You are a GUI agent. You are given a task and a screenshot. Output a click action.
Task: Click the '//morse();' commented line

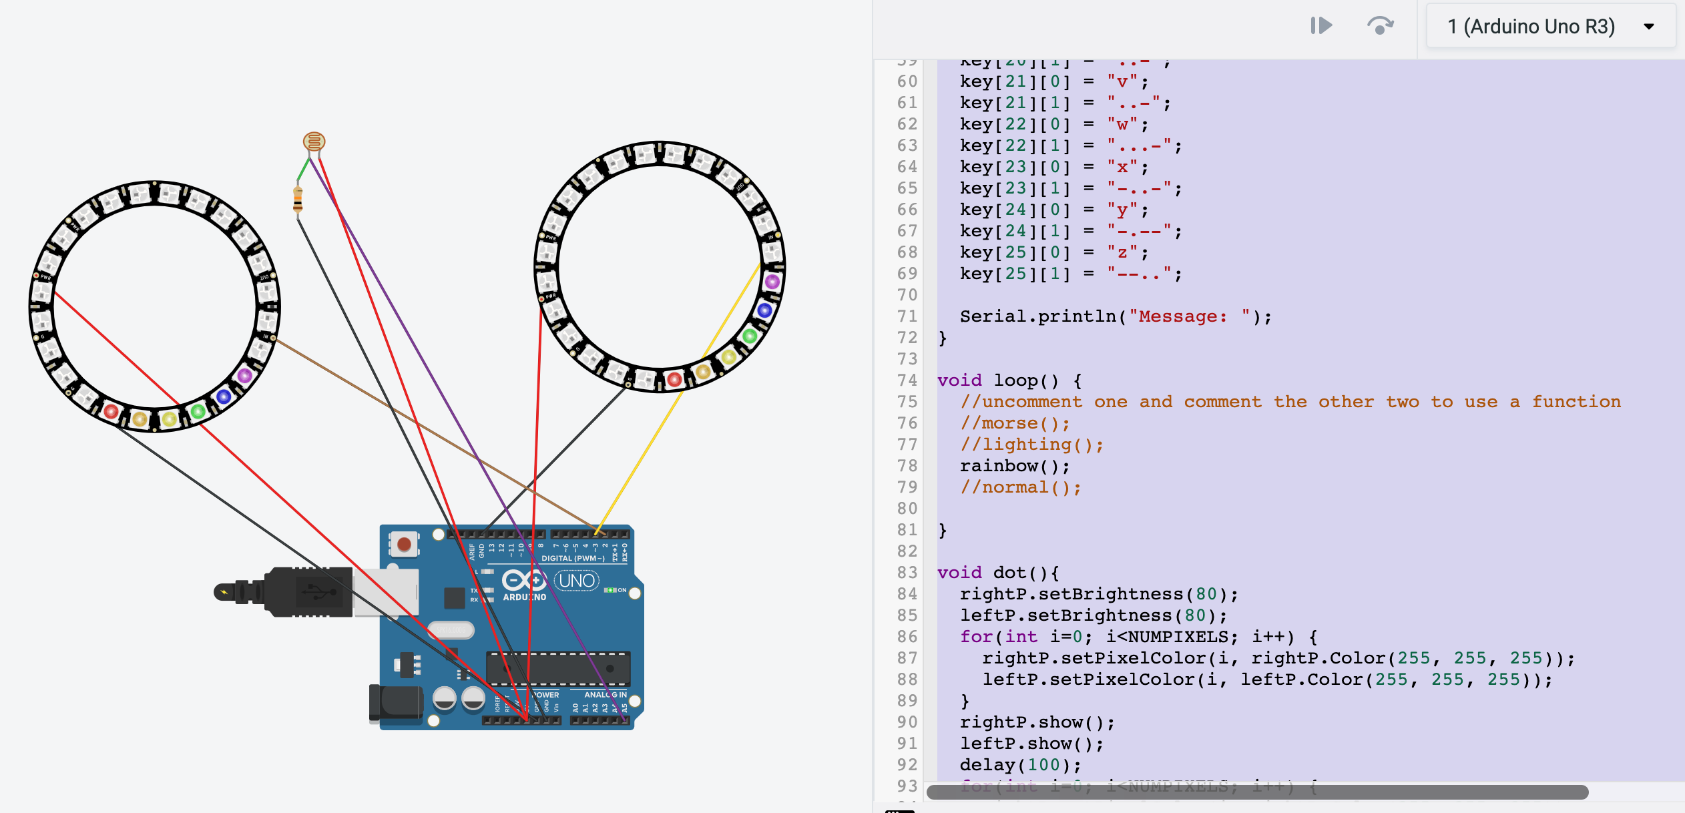click(x=1015, y=423)
